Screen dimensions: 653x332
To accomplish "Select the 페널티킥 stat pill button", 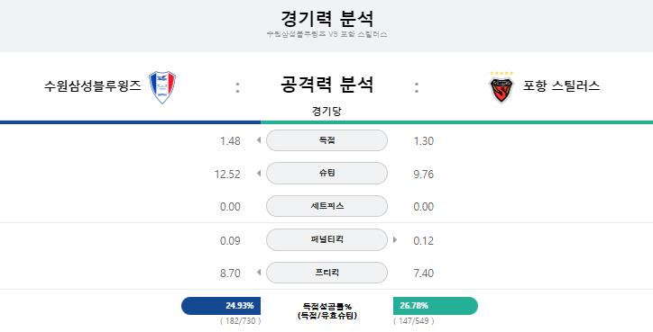I will click(326, 239).
